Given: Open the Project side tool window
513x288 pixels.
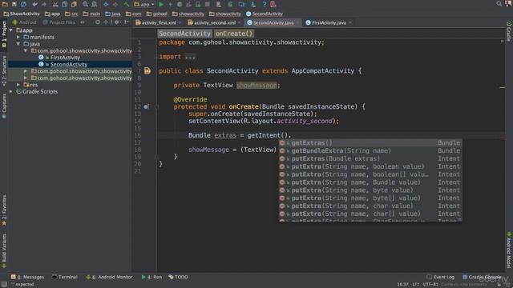Looking at the screenshot, I should click(4, 34).
